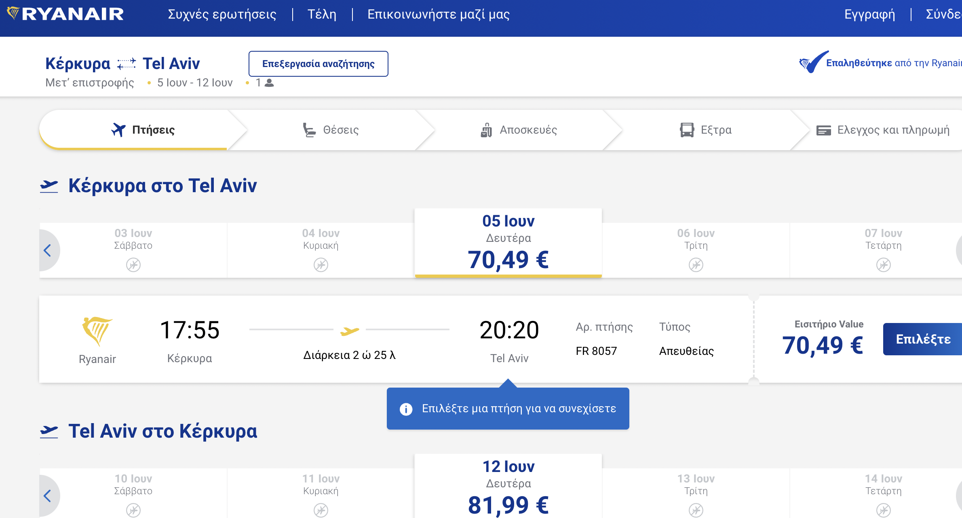Choose the 06 Ιουν Τρίτη outbound date
This screenshot has height=518, width=962.
(x=696, y=250)
